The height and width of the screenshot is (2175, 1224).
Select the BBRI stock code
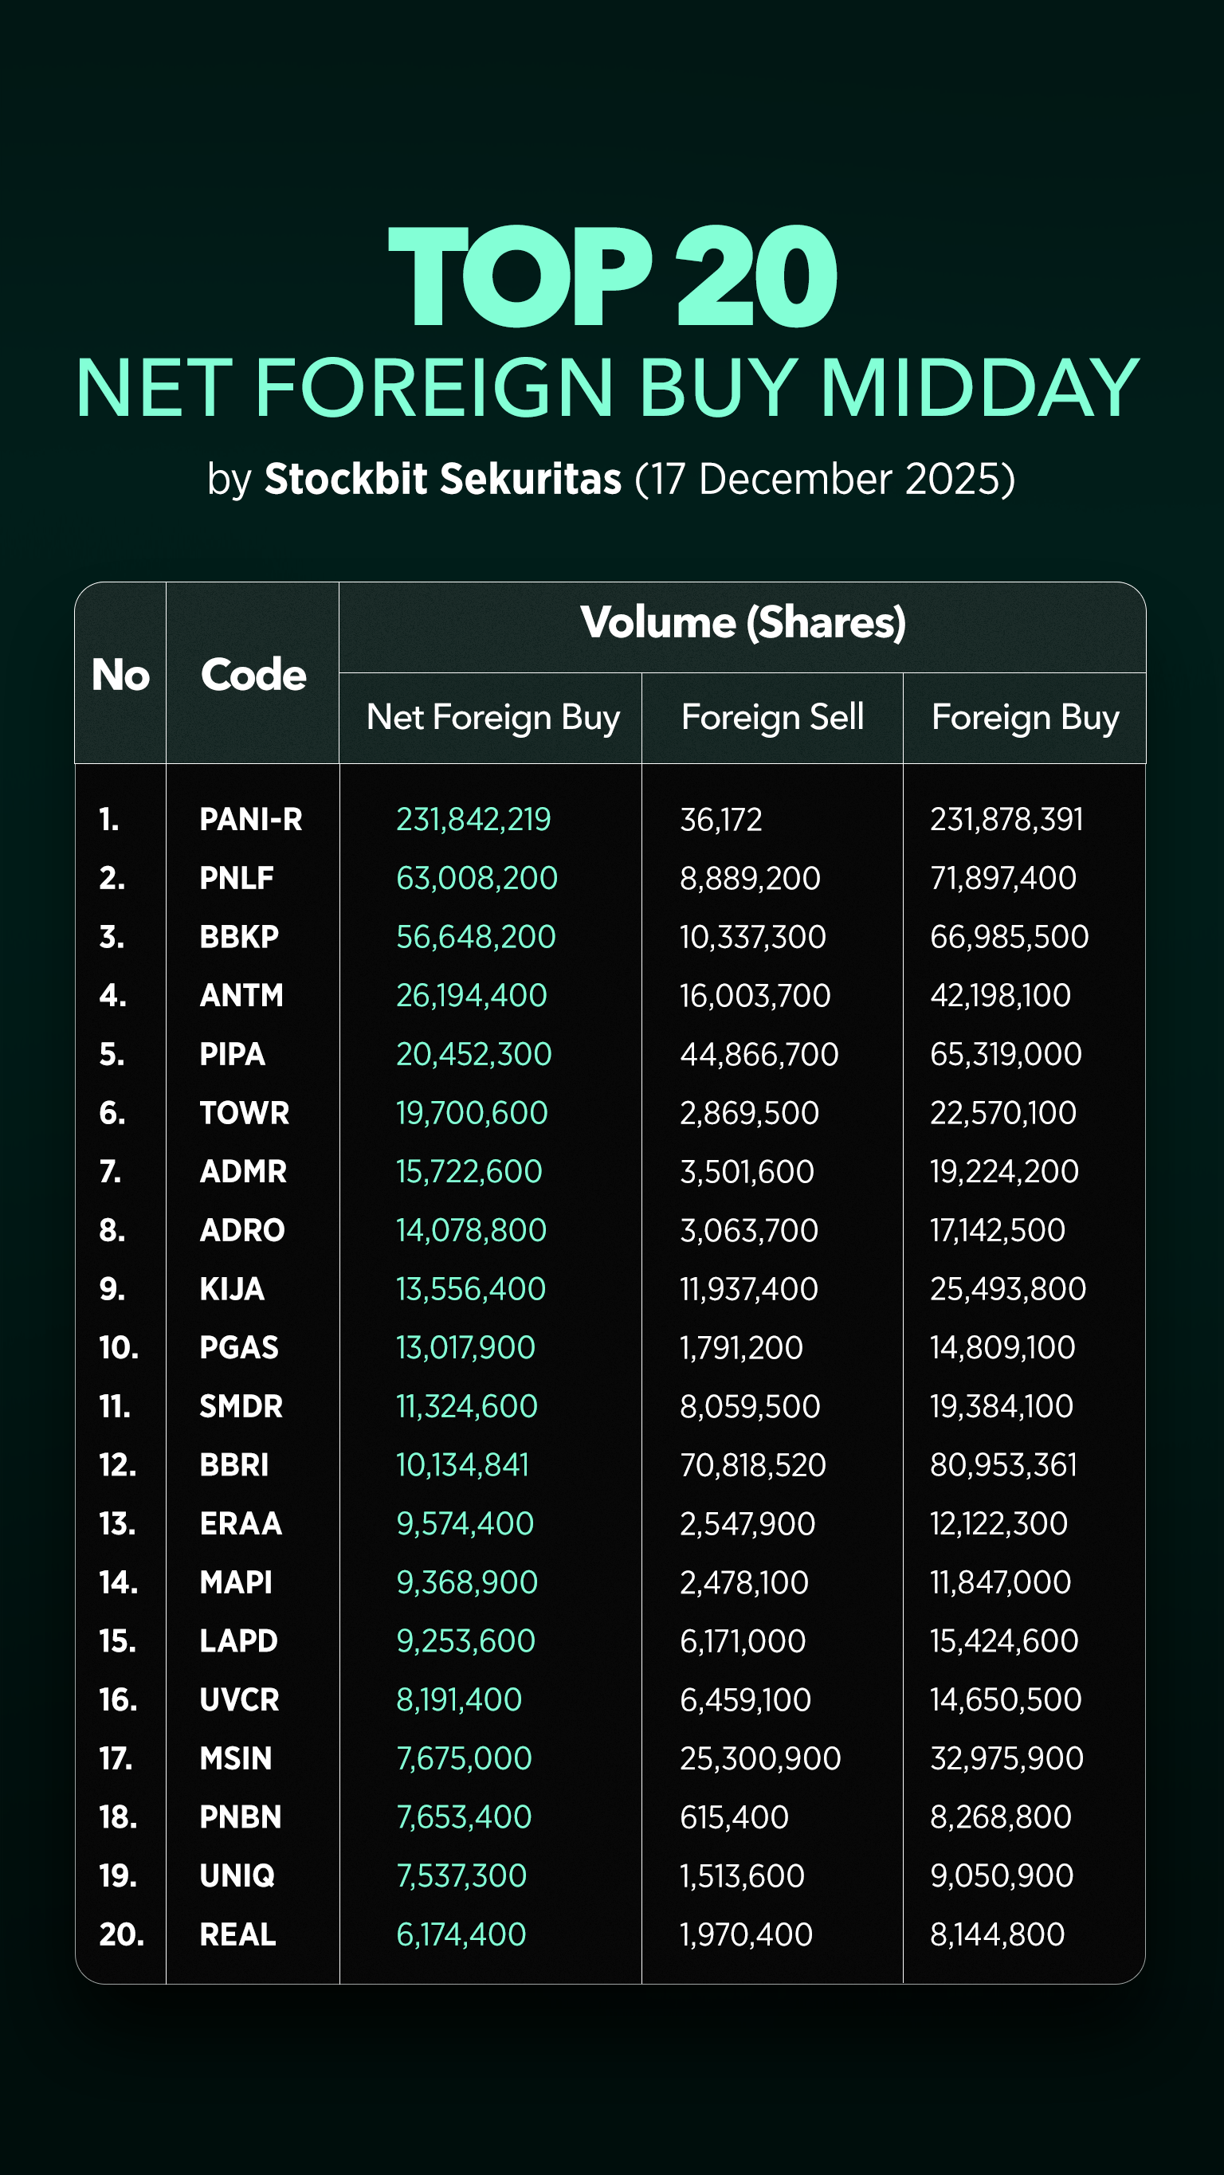[234, 1465]
